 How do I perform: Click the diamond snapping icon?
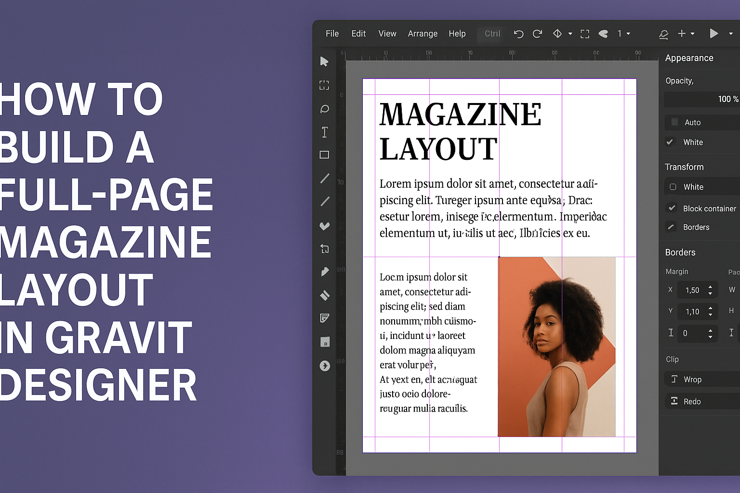click(557, 34)
